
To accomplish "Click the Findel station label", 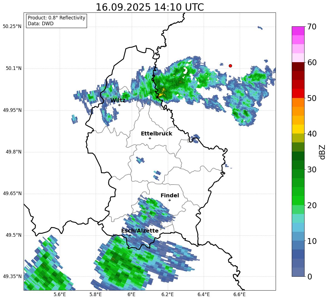I will [x=170, y=195].
